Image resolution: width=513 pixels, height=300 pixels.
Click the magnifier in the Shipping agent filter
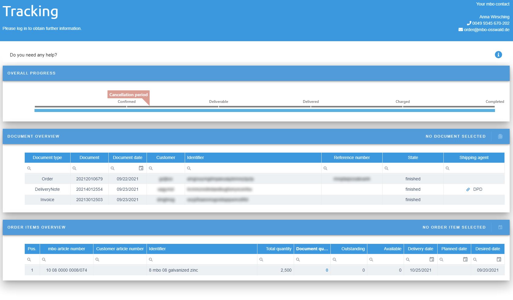[448, 168]
